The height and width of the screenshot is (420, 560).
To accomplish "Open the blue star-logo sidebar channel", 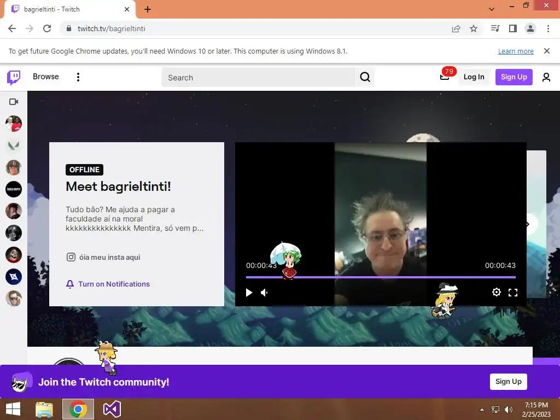I will (x=14, y=277).
